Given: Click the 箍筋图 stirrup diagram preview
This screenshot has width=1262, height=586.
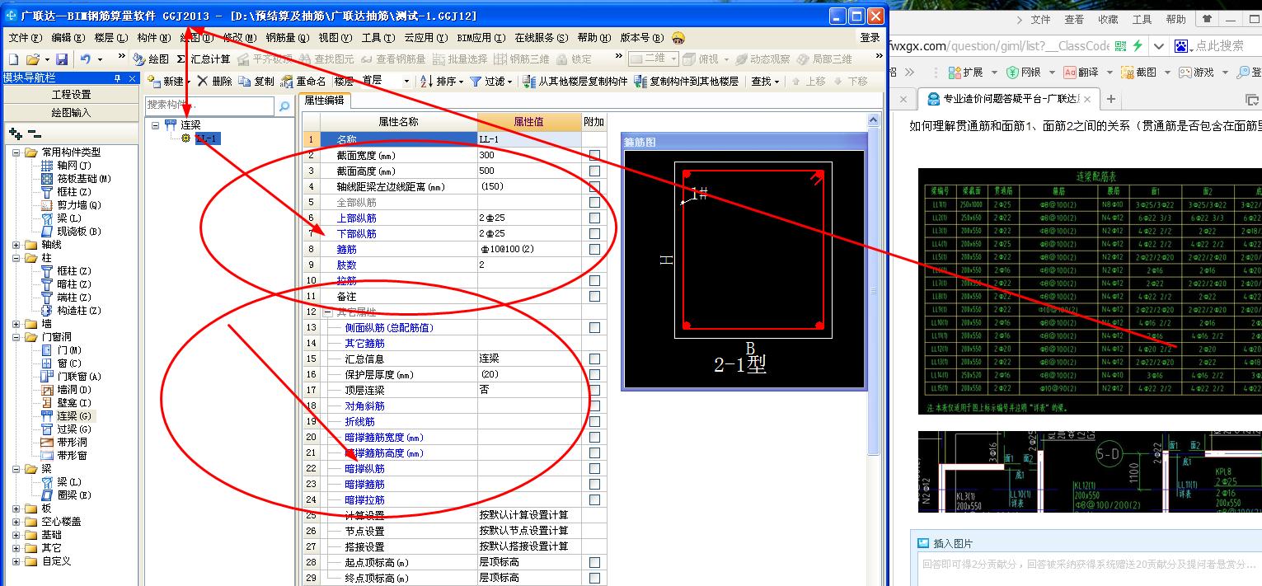Looking at the screenshot, I should [744, 268].
